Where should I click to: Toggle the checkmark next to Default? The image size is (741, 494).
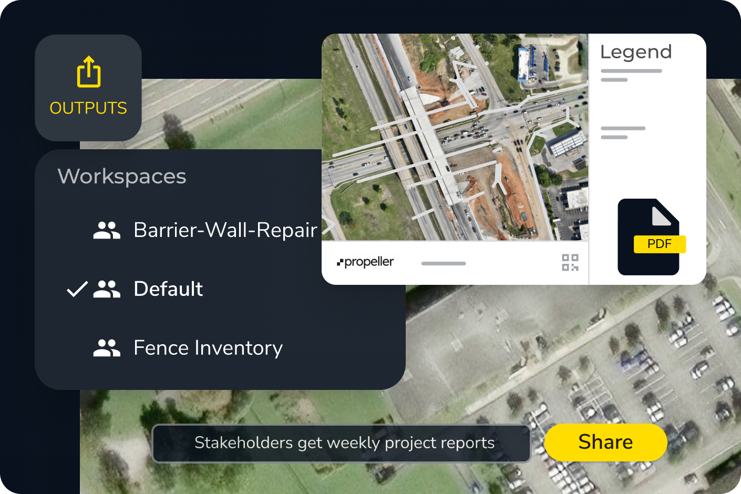(x=77, y=289)
